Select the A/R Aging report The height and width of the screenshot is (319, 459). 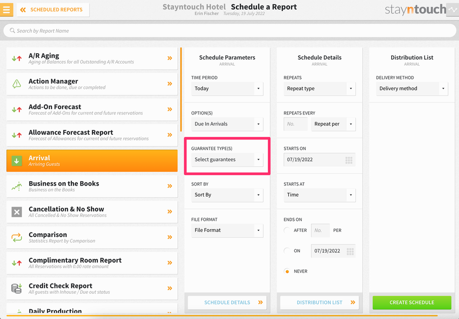[92, 58]
